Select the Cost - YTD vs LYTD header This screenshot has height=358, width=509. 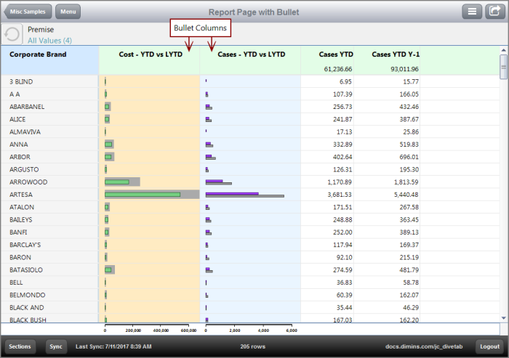[151, 54]
